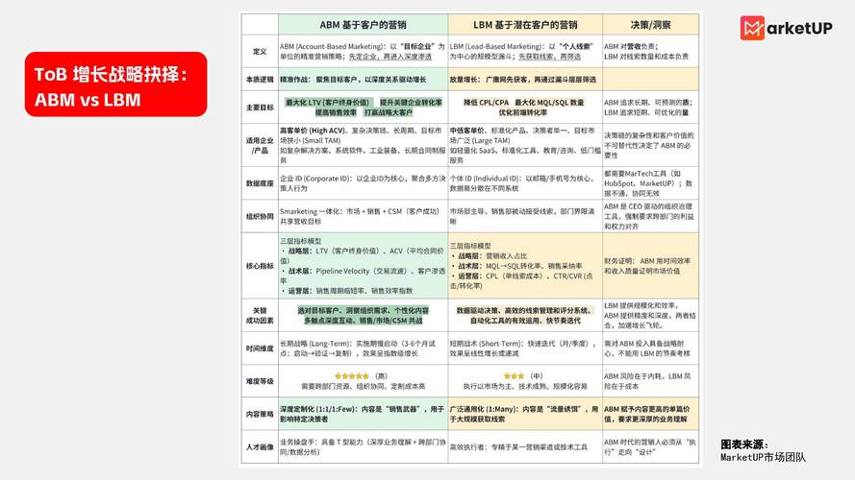The height and width of the screenshot is (480, 855).
Task: Click the '提升关键企业转化率' highlighted tag
Action: (x=411, y=103)
